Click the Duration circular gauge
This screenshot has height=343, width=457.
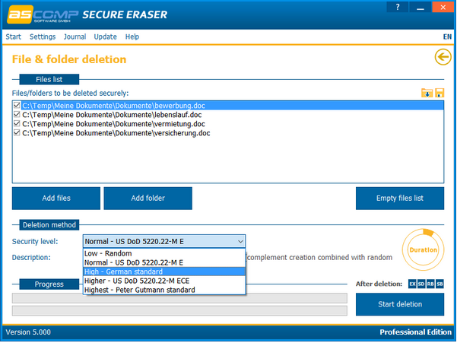coord(424,249)
